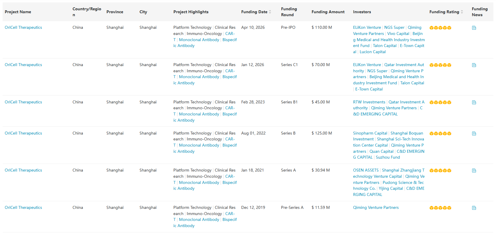The width and height of the screenshot is (496, 235).
Task: Open funding news for Series A round
Action: (474, 171)
